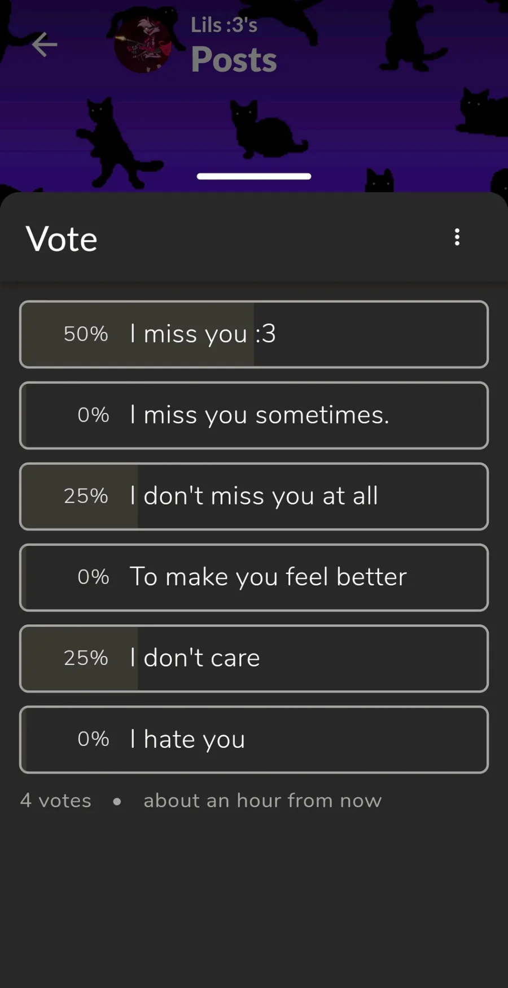
Task: Open Lils :3's profile avatar
Action: coord(142,44)
